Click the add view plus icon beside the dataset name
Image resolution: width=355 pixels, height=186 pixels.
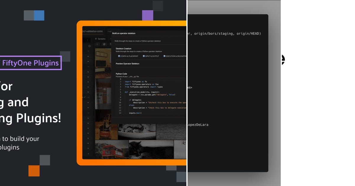click(x=108, y=31)
